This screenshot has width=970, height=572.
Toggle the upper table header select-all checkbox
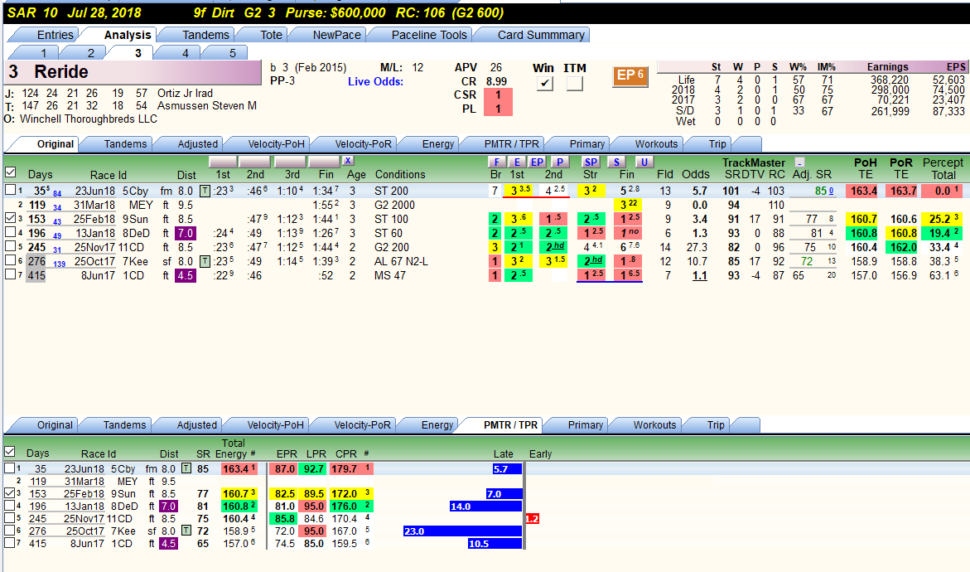10,172
